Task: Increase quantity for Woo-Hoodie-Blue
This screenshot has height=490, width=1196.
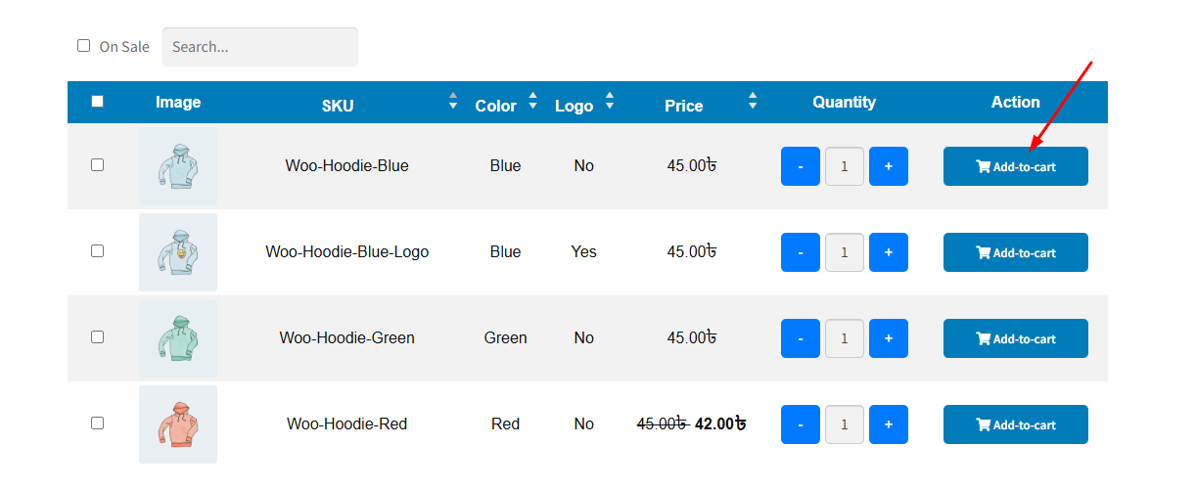Action: (x=888, y=166)
